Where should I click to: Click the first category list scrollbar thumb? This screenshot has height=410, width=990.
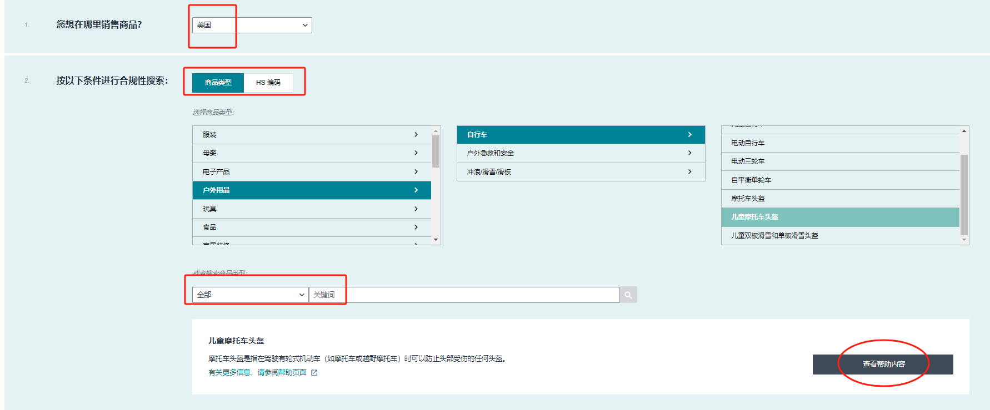pos(436,151)
